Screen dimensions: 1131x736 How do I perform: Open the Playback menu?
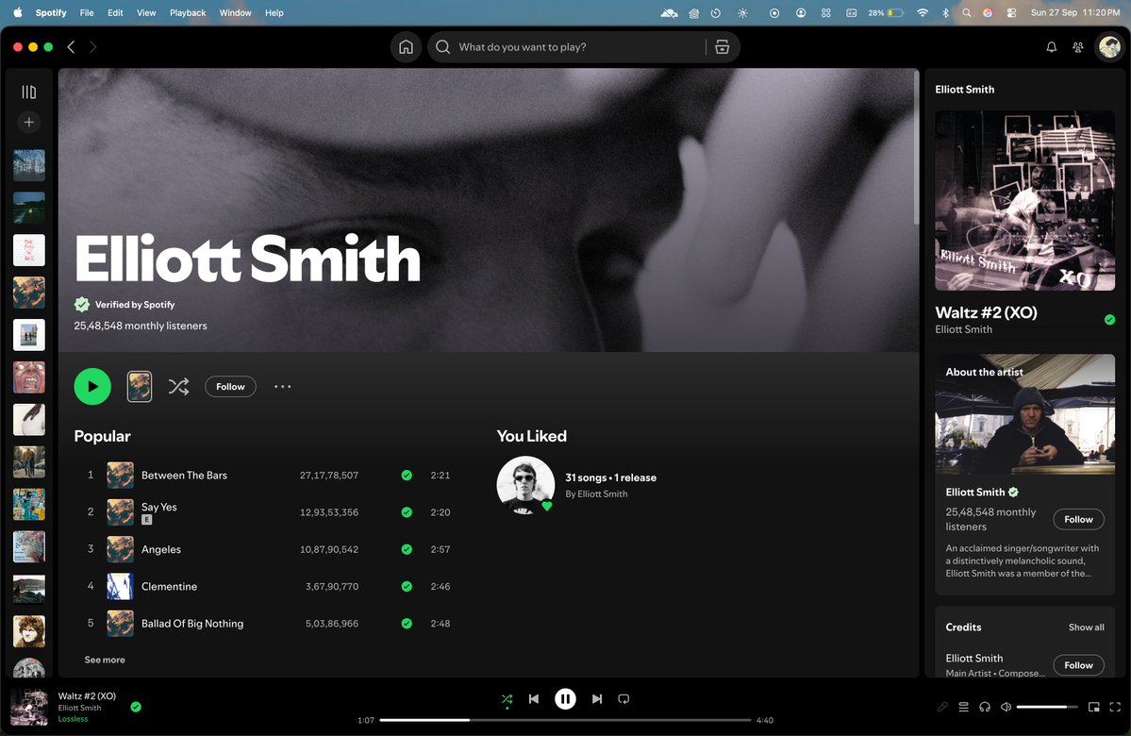[188, 13]
